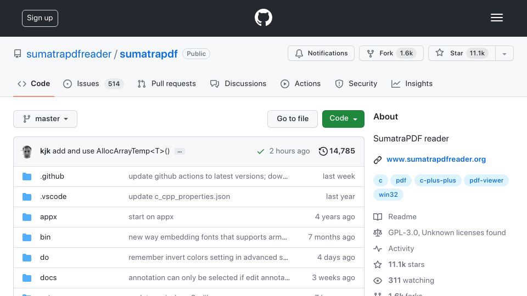Open the star lists dropdown arrow
Image resolution: width=527 pixels, height=296 pixels.
[x=504, y=53]
